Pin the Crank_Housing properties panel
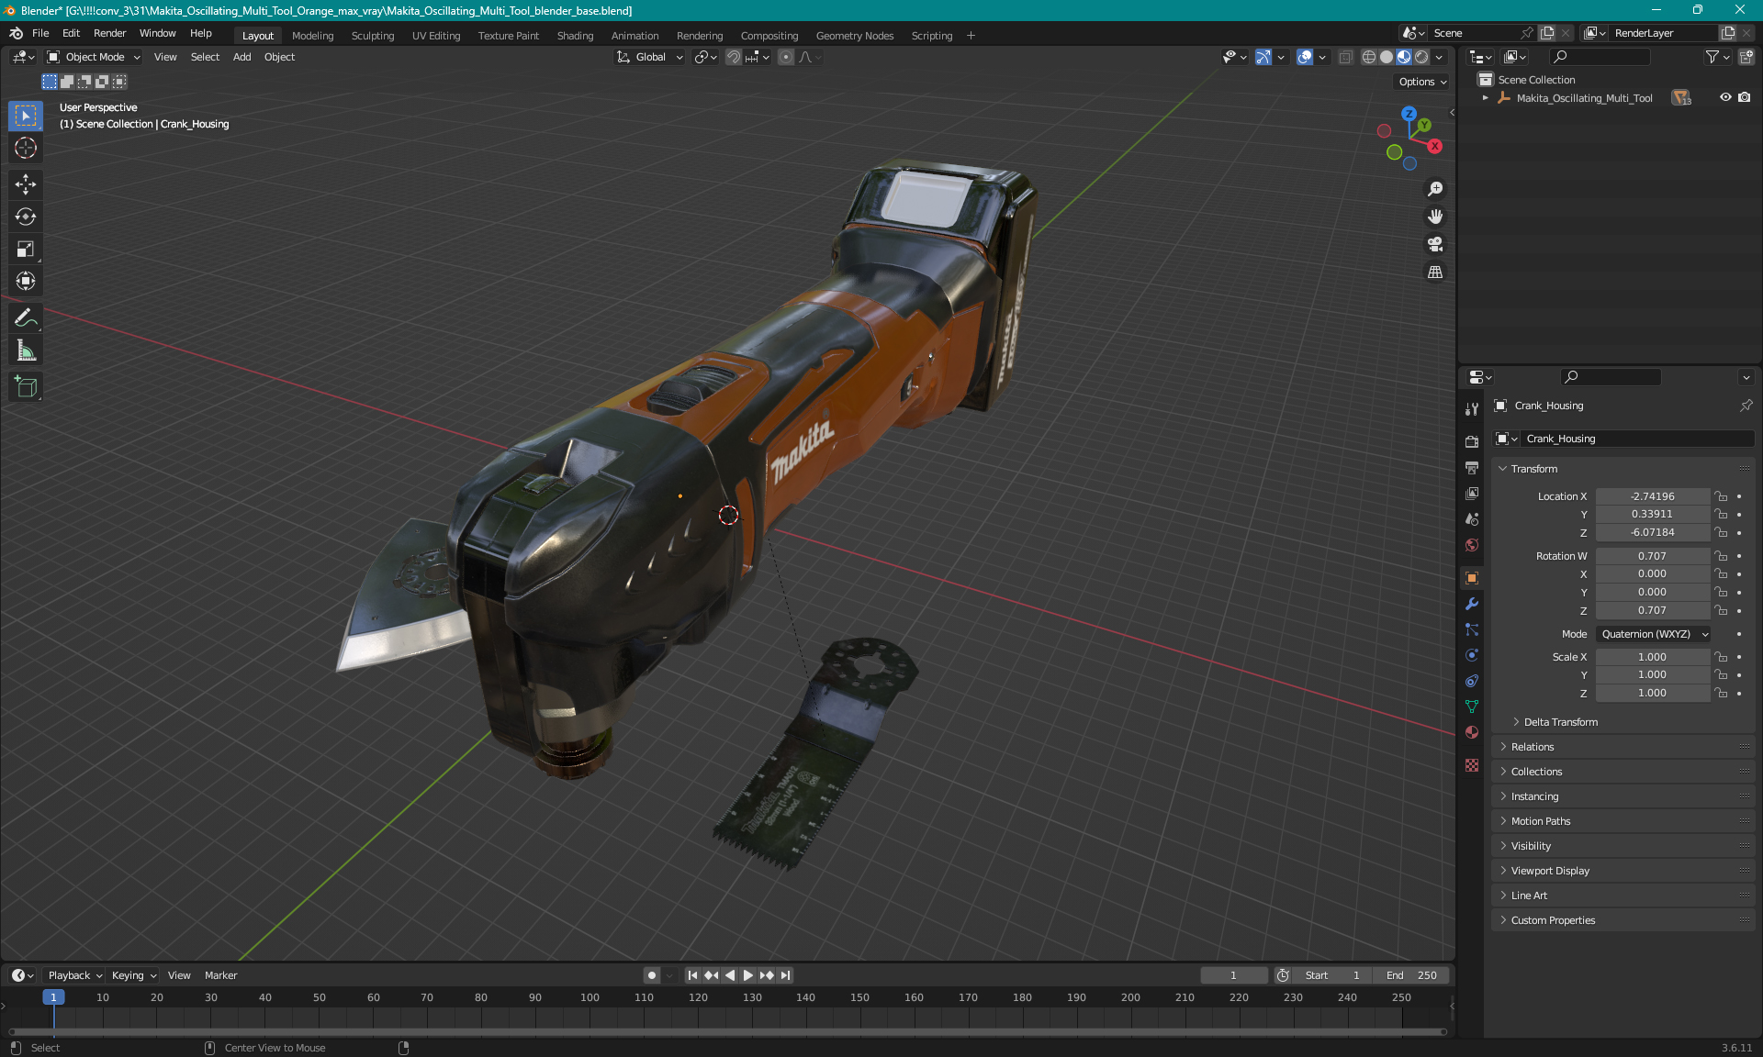The width and height of the screenshot is (1763, 1057). coord(1746,406)
